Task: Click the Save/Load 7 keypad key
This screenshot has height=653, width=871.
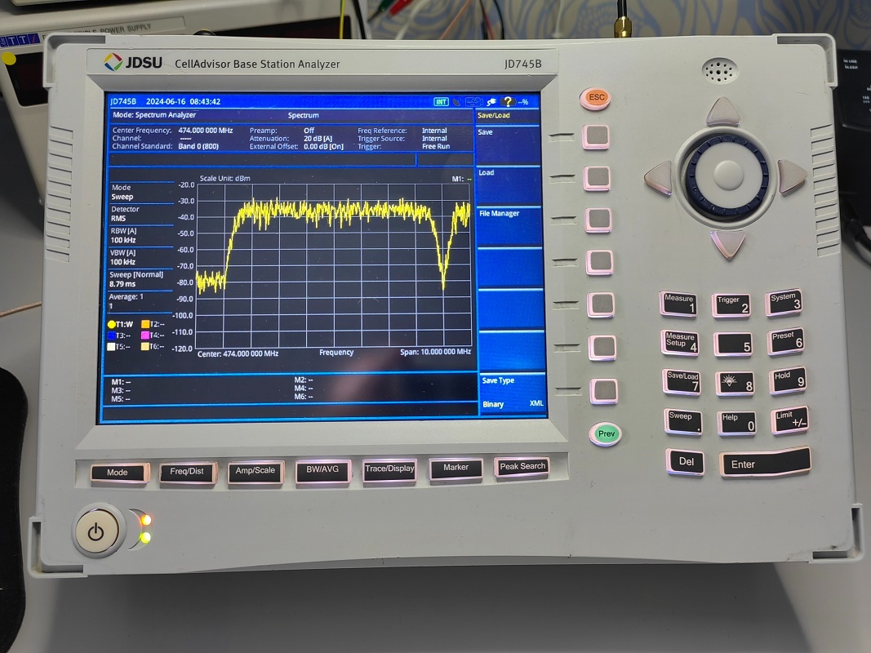Action: (x=682, y=382)
